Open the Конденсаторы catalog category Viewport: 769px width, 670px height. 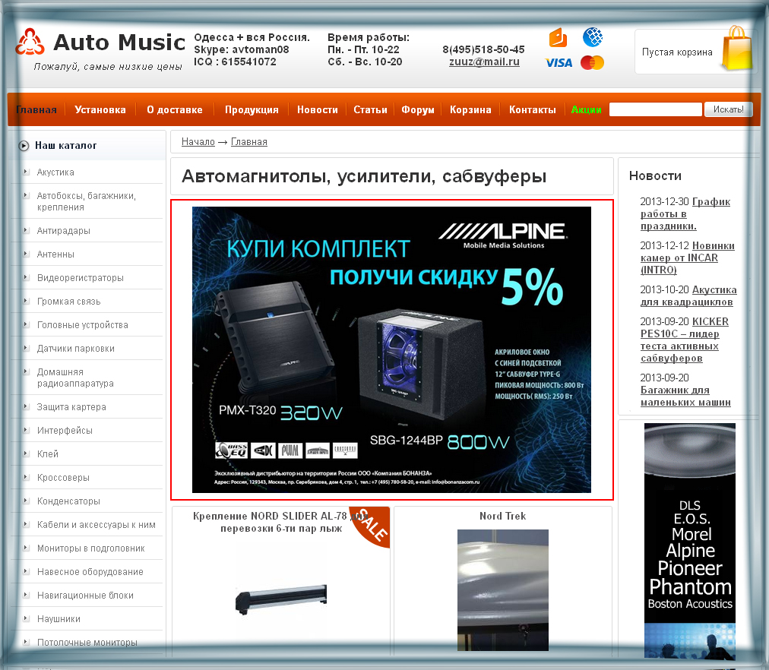pyautogui.click(x=68, y=501)
